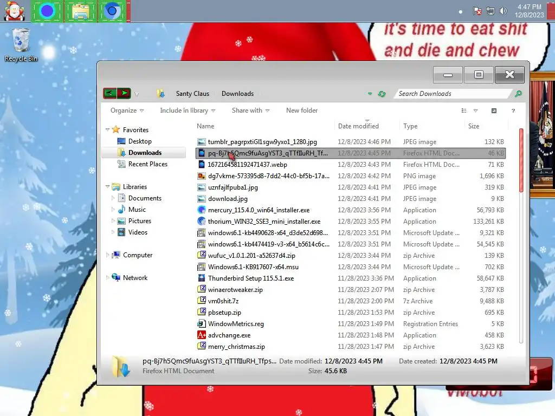Select merry_christmas.zip
Viewport: 555px width, 416px height.
click(x=236, y=346)
